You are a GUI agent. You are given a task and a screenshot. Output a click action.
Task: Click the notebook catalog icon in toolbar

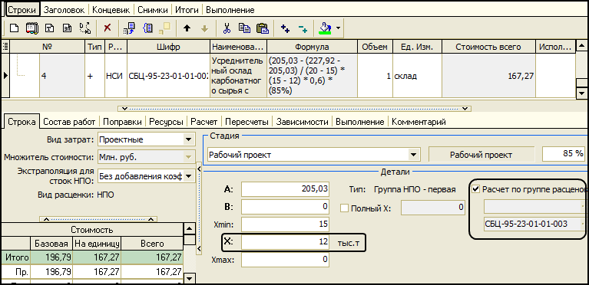point(32,28)
